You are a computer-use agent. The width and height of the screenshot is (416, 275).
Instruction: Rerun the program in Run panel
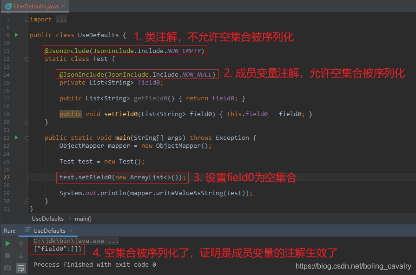pyautogui.click(x=7, y=242)
